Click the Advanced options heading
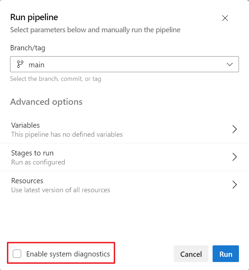This screenshot has width=249, height=270. pyautogui.click(x=46, y=102)
